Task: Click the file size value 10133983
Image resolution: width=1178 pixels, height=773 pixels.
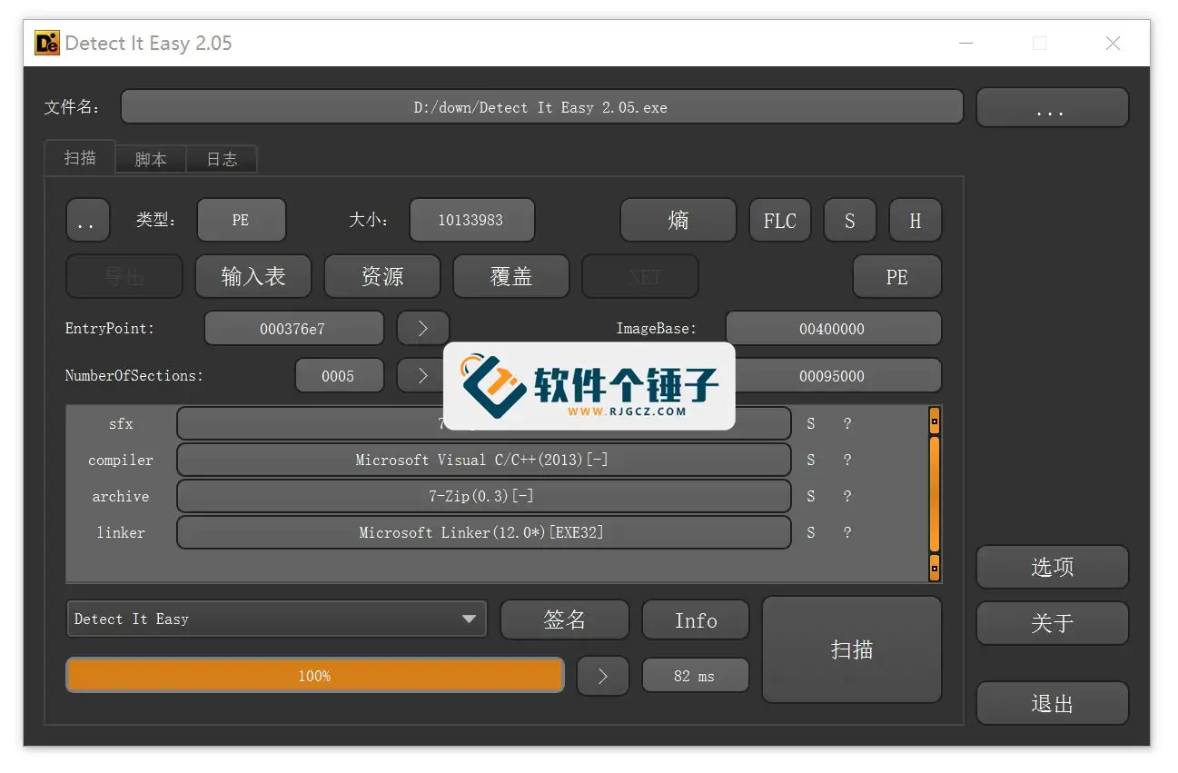Action: [471, 220]
